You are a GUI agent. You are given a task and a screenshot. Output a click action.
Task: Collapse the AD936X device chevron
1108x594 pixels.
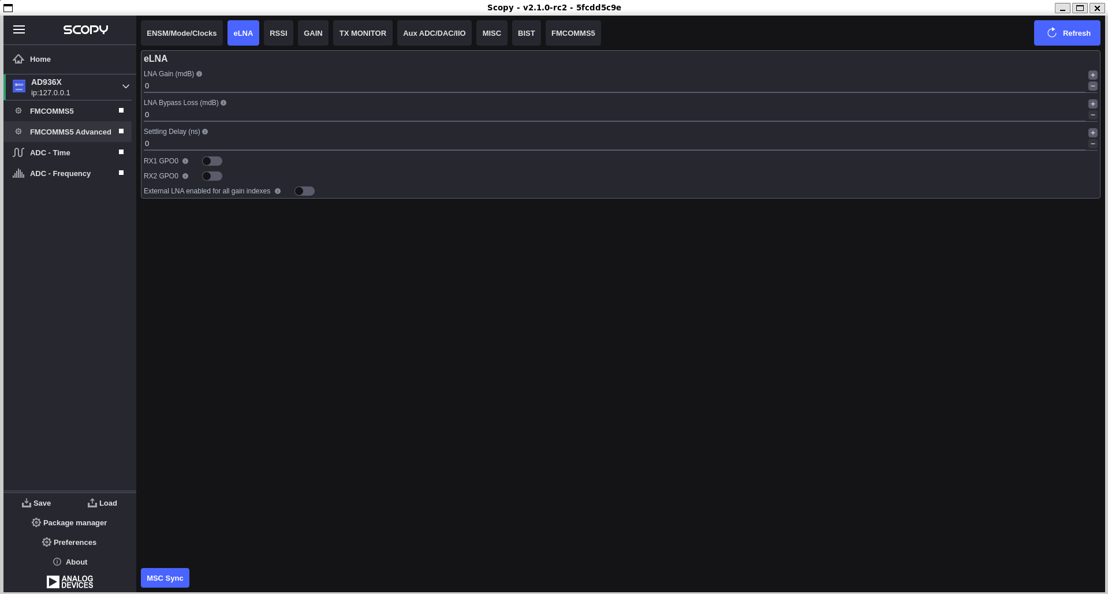point(126,87)
